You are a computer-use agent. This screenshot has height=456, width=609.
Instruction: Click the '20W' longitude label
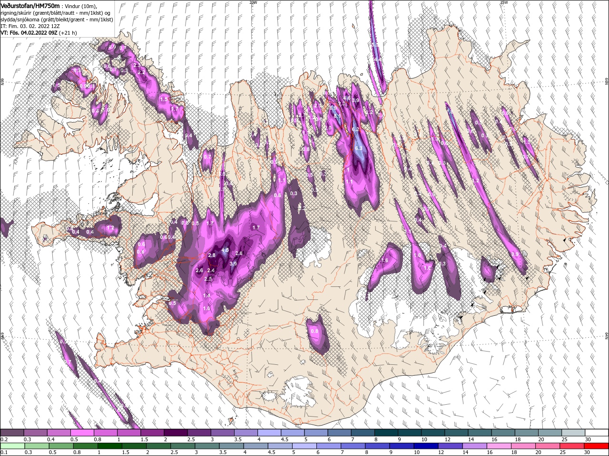(x=253, y=2)
